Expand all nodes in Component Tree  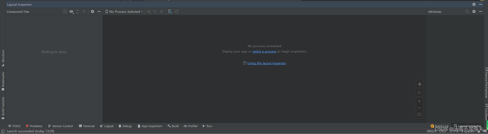pos(77,11)
